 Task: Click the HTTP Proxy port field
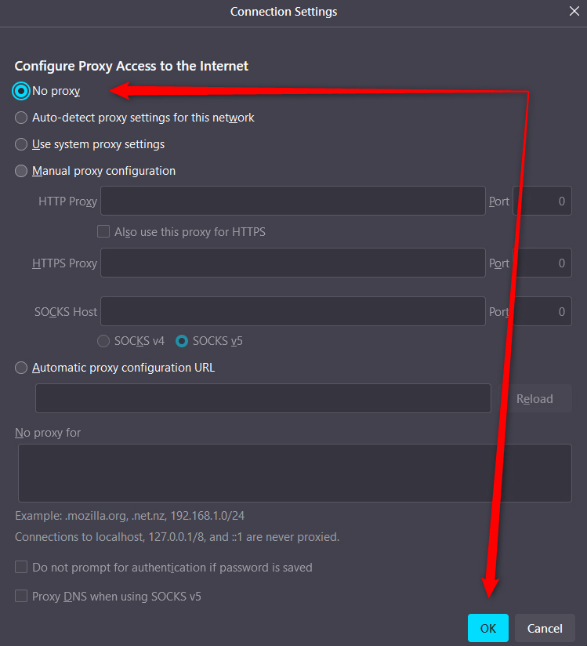[542, 201]
